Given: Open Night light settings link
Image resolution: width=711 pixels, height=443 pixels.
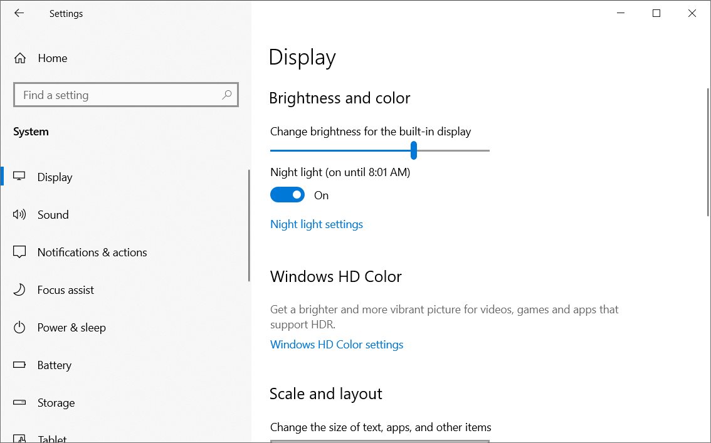Looking at the screenshot, I should coord(317,224).
